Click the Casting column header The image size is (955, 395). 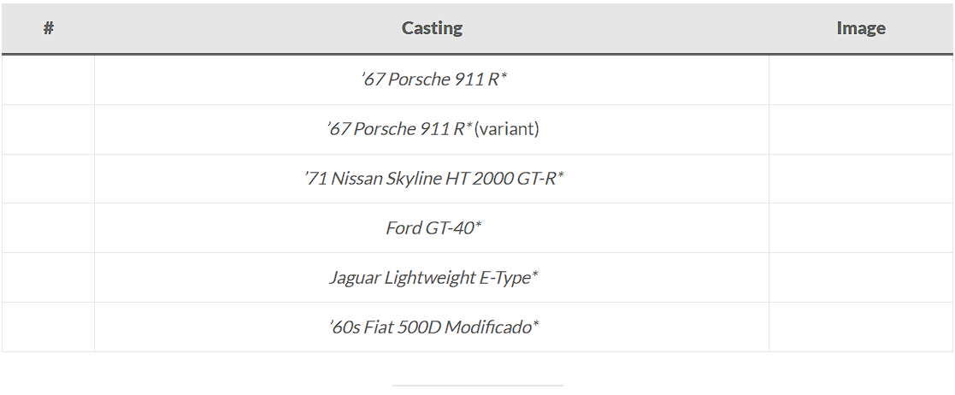pos(432,28)
